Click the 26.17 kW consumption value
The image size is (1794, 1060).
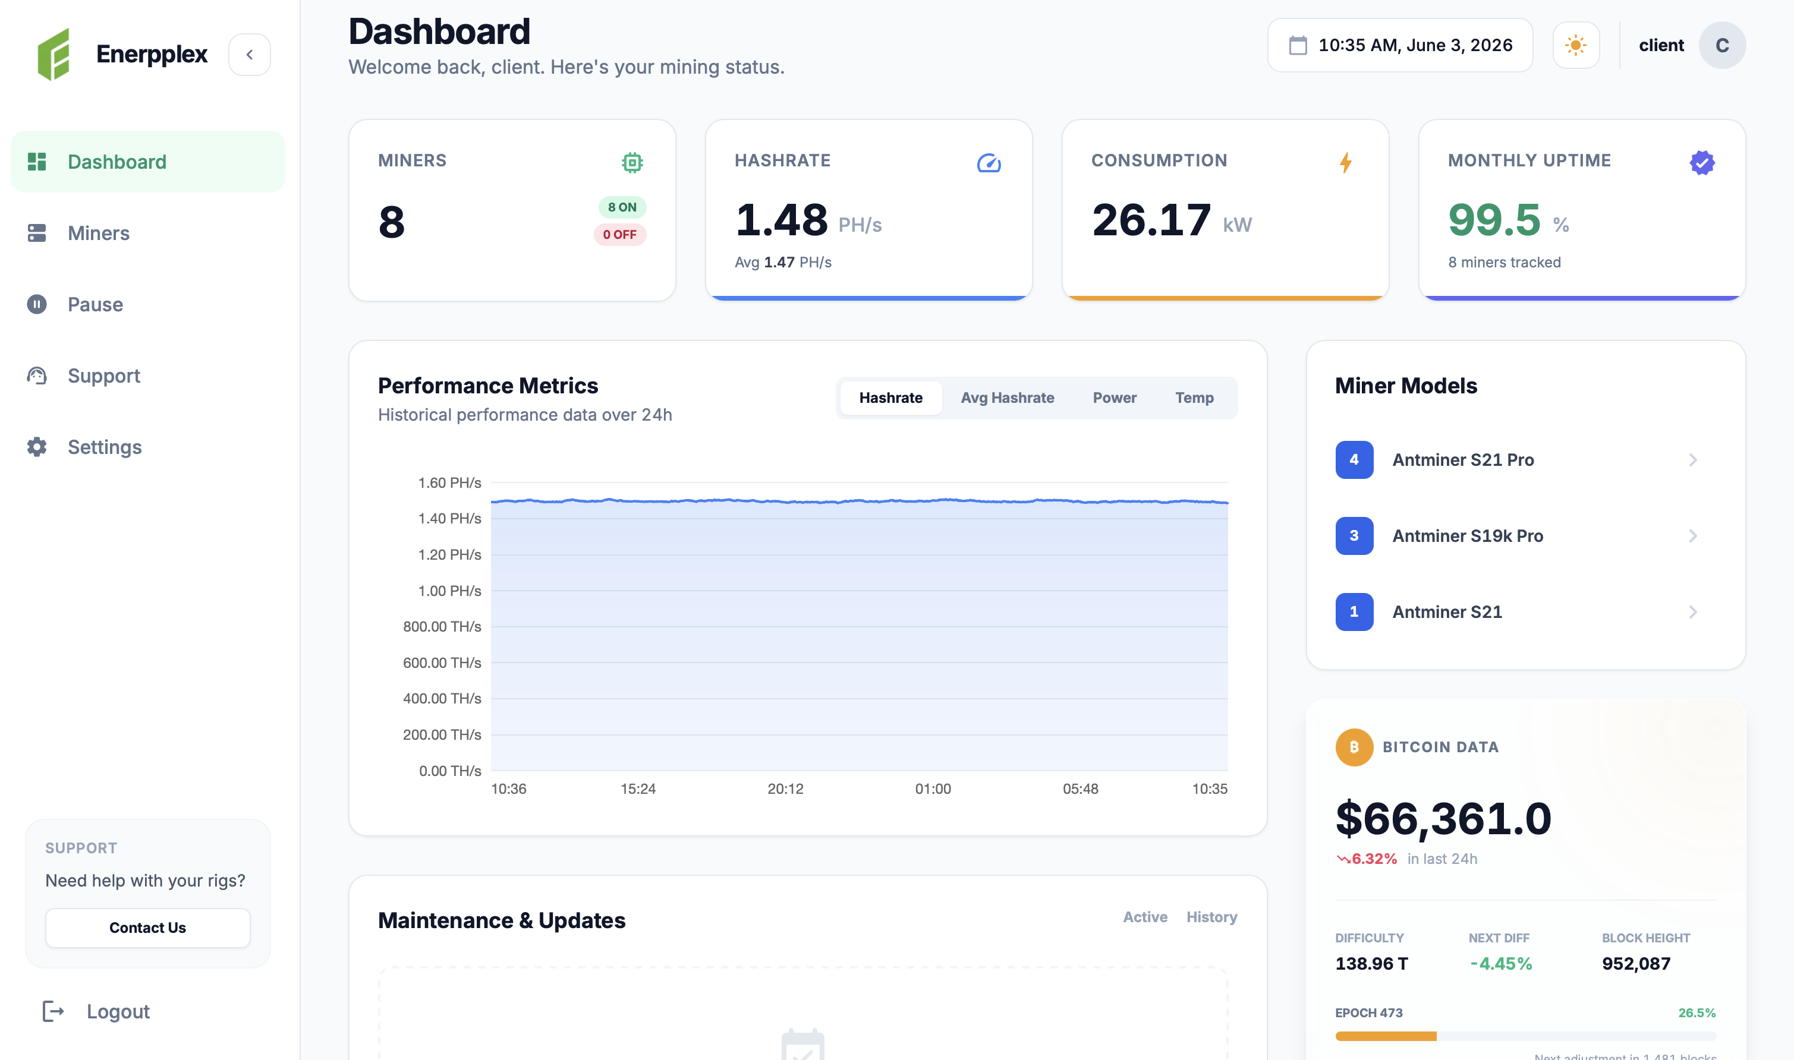point(1172,220)
